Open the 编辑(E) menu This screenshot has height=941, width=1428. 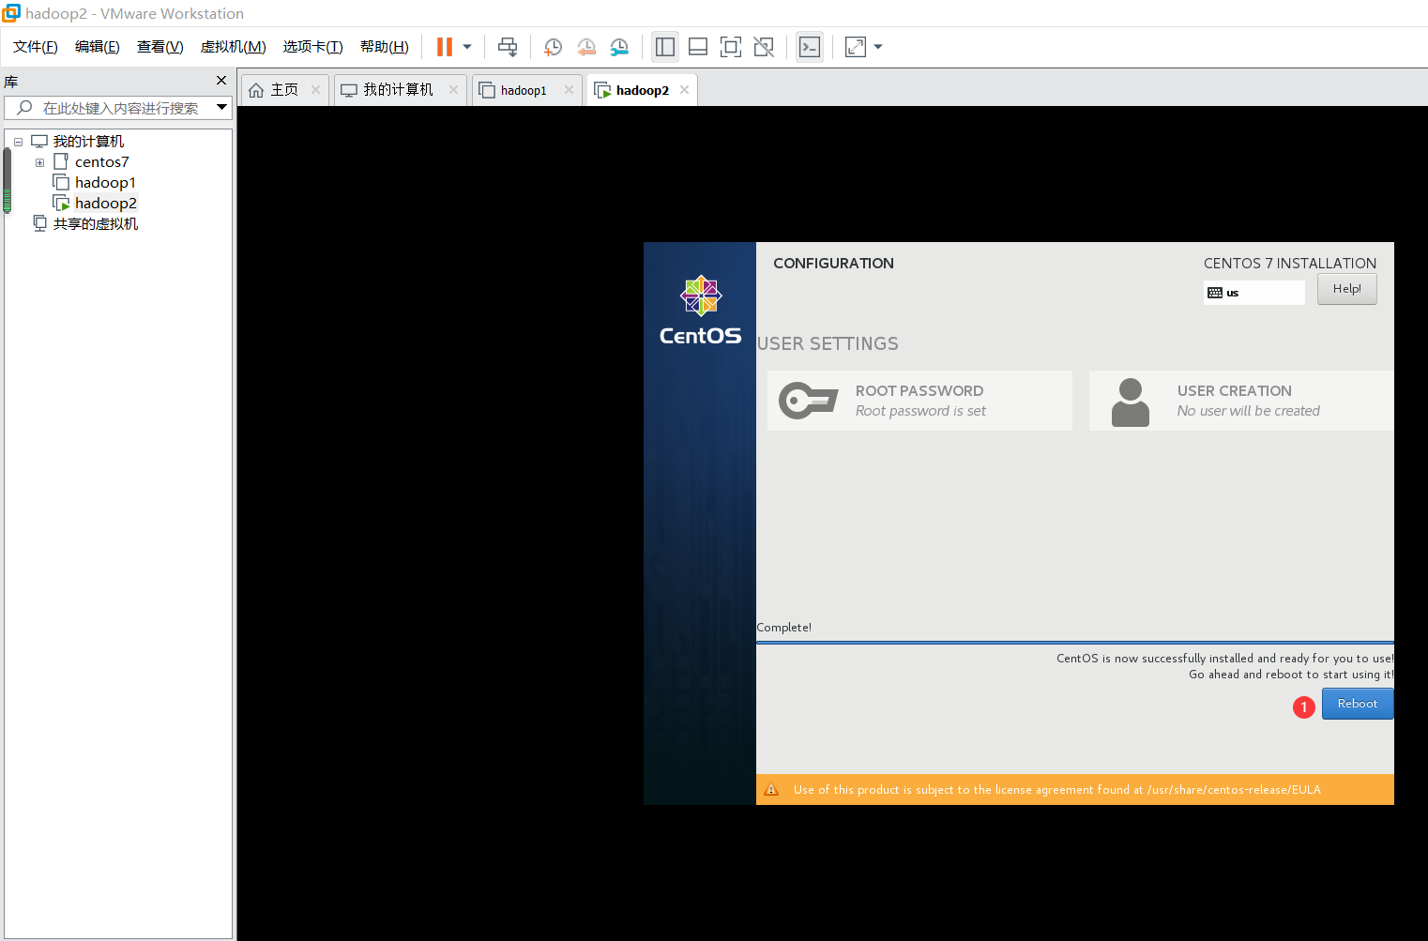(x=98, y=47)
